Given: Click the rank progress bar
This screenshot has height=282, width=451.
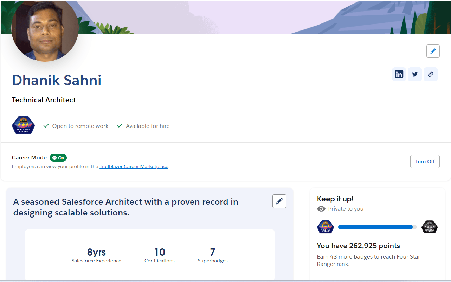Looking at the screenshot, I should pos(378,227).
